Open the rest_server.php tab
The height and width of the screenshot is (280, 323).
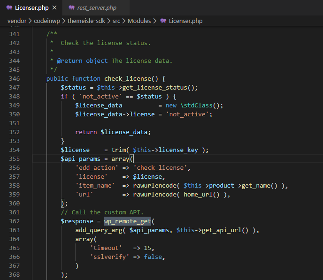(96, 8)
